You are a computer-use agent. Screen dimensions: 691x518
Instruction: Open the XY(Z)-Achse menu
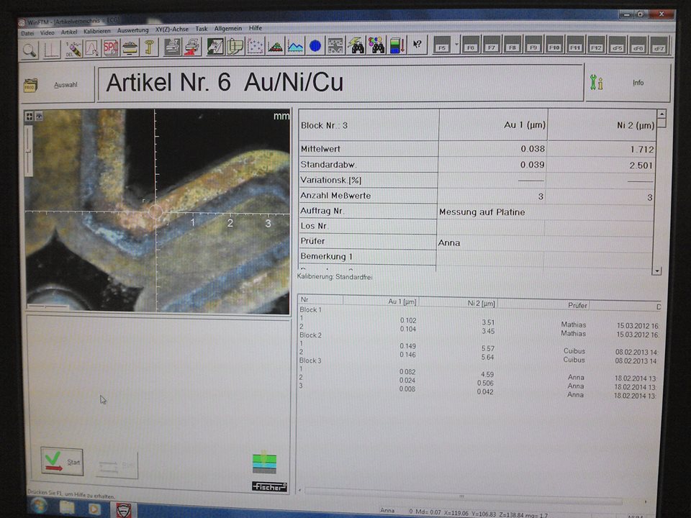171,29
